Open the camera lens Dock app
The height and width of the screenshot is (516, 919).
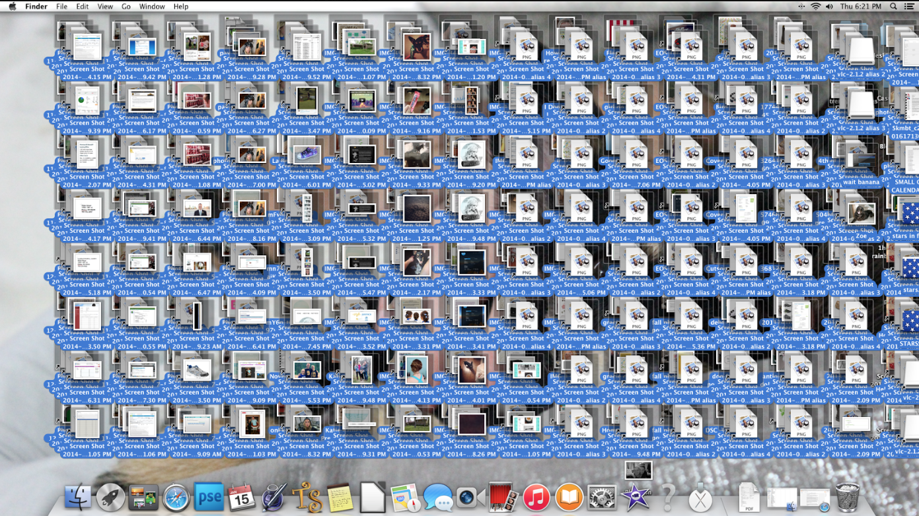[470, 498]
